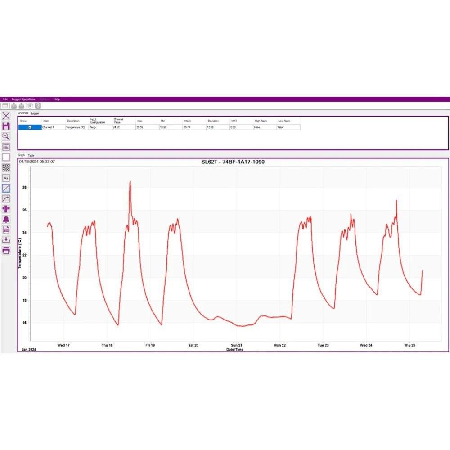Switch to the Logger tab
450x450 pixels.
pos(35,113)
